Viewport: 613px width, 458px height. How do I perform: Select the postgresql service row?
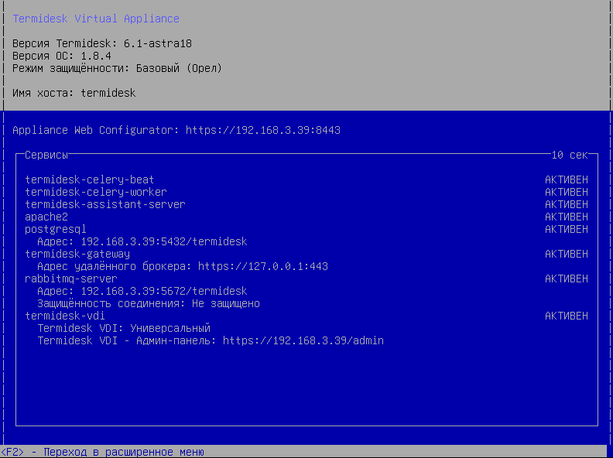(x=306, y=229)
